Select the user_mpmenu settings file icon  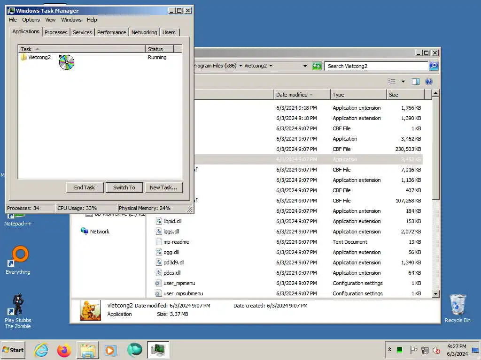(158, 283)
